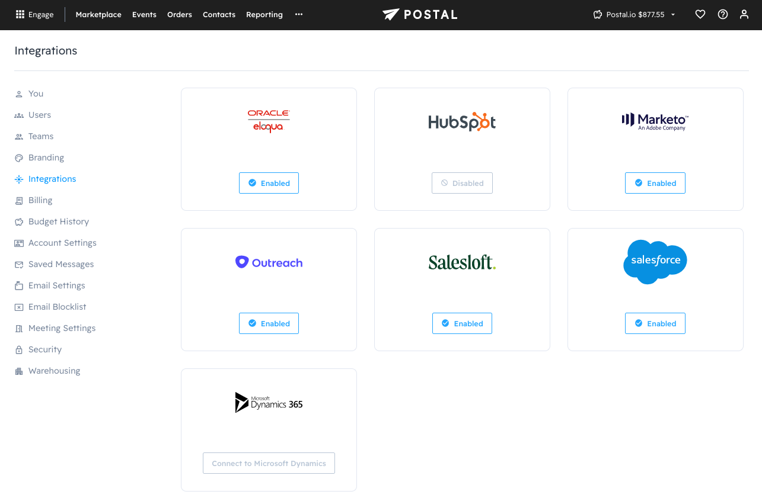The width and height of the screenshot is (762, 501).
Task: Click the Warehousing building icon in sidebar
Action: (x=19, y=371)
